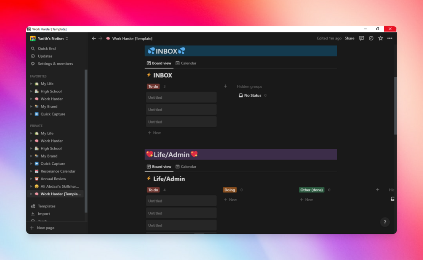Open the comments icon in top bar
The height and width of the screenshot is (260, 423).
pyautogui.click(x=362, y=38)
